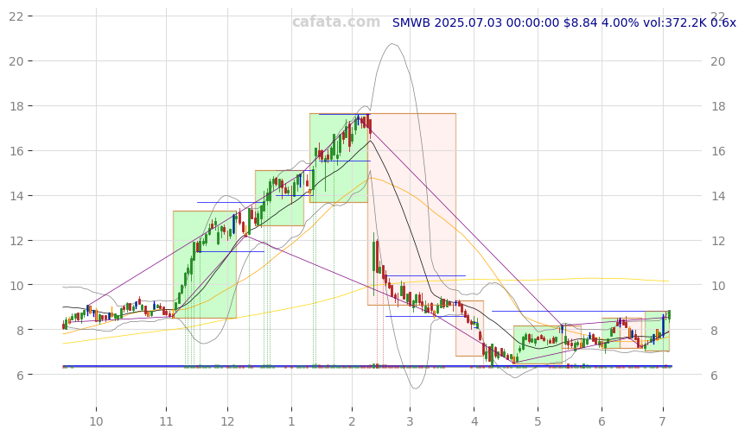Viewport: 745px width, 436px height.
Task: Click the x-axis month label 7
Action: tap(662, 422)
